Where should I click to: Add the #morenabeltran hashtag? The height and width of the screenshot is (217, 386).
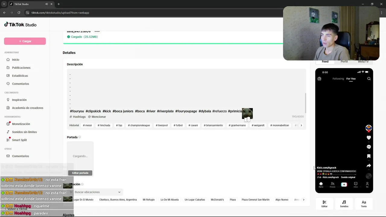pos(280,125)
